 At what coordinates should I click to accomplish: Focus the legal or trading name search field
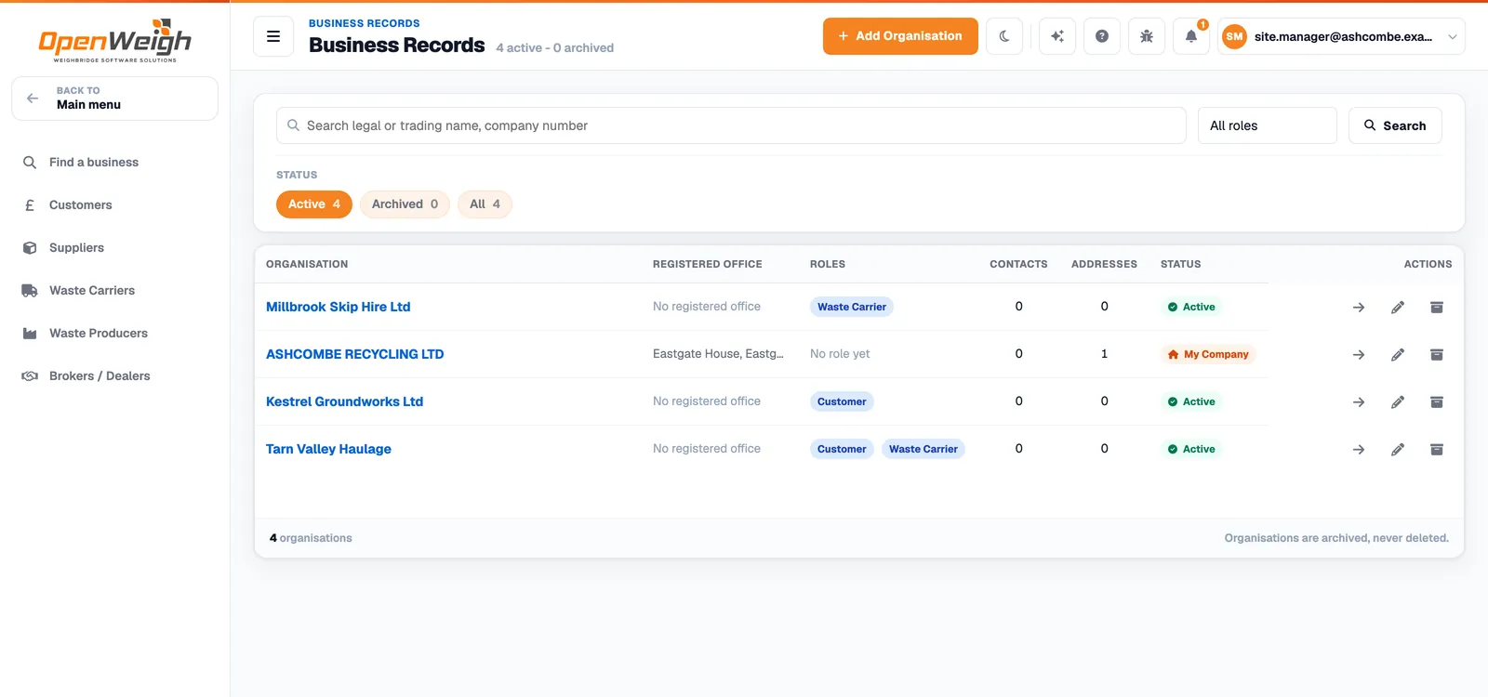pyautogui.click(x=731, y=125)
